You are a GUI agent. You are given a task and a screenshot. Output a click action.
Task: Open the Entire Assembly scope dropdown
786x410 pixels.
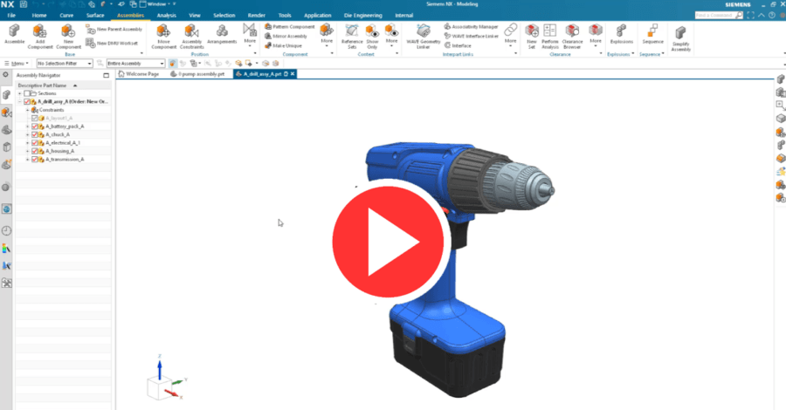[x=135, y=64]
